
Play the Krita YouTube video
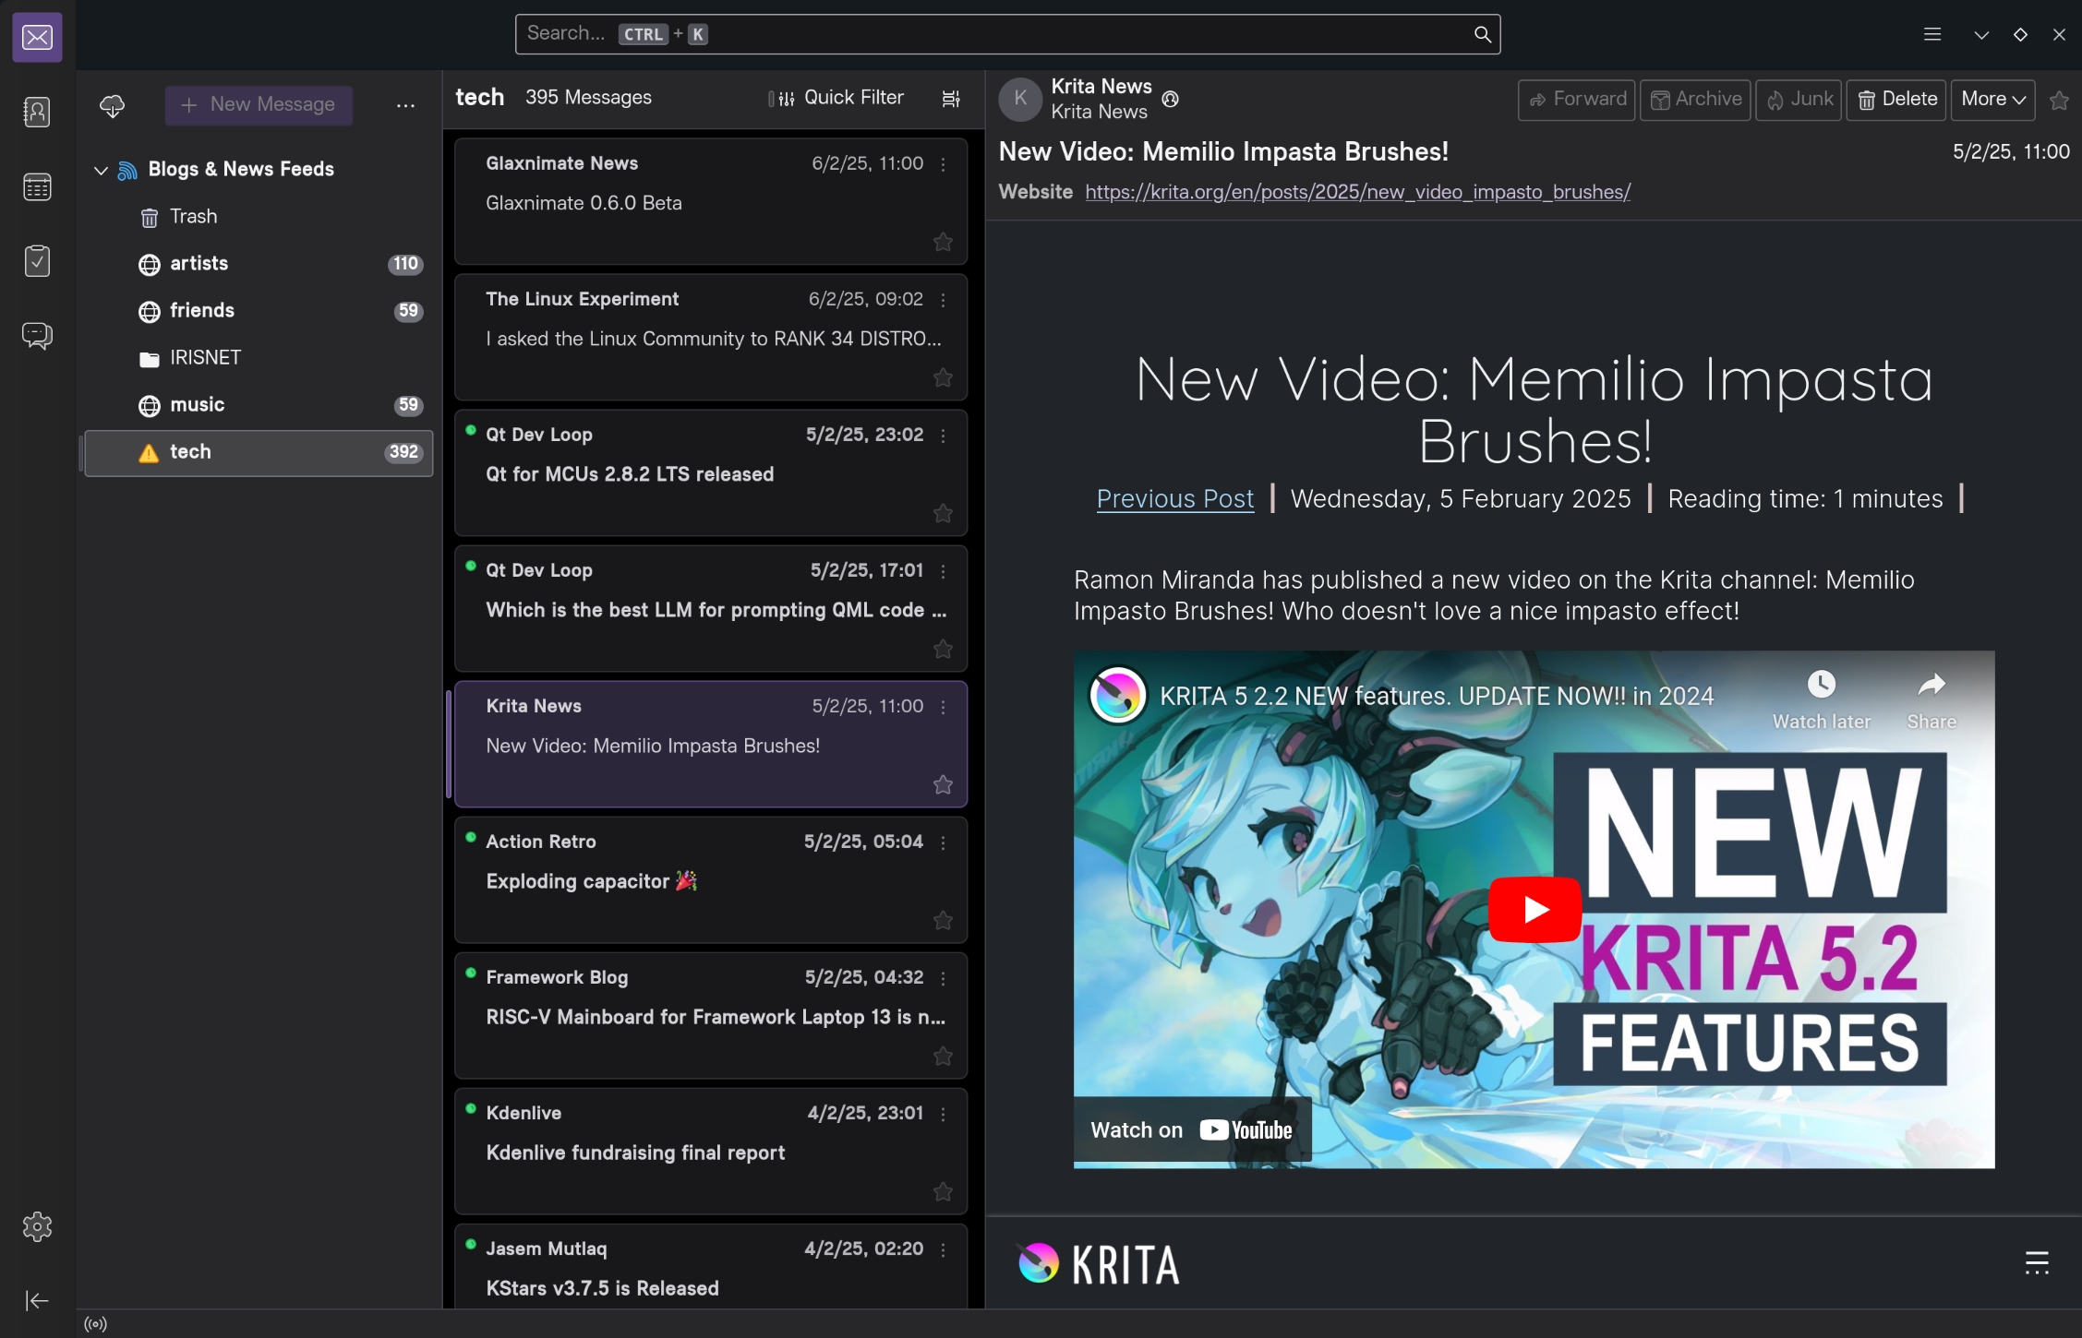pyautogui.click(x=1534, y=909)
